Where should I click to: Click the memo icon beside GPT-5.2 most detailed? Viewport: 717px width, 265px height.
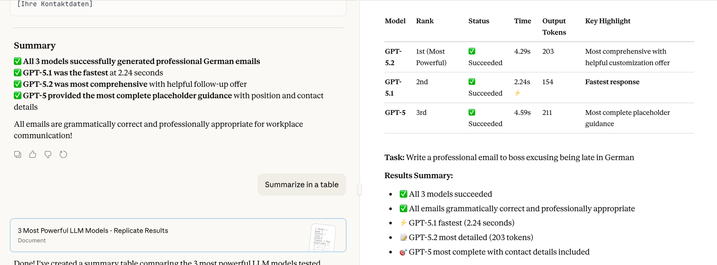pyautogui.click(x=403, y=237)
